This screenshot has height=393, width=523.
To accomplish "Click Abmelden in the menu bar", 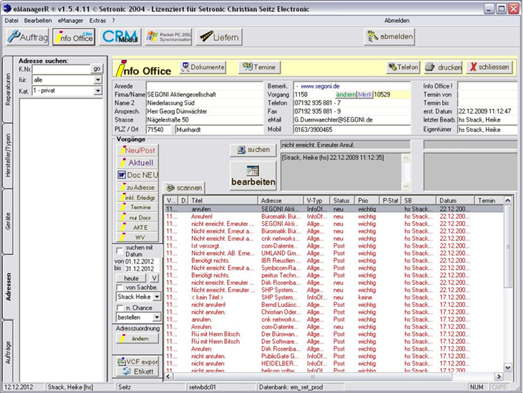I will (397, 21).
